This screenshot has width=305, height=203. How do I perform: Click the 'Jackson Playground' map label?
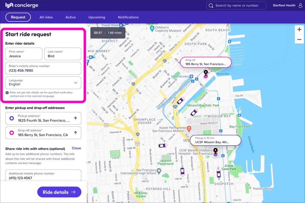point(165,162)
